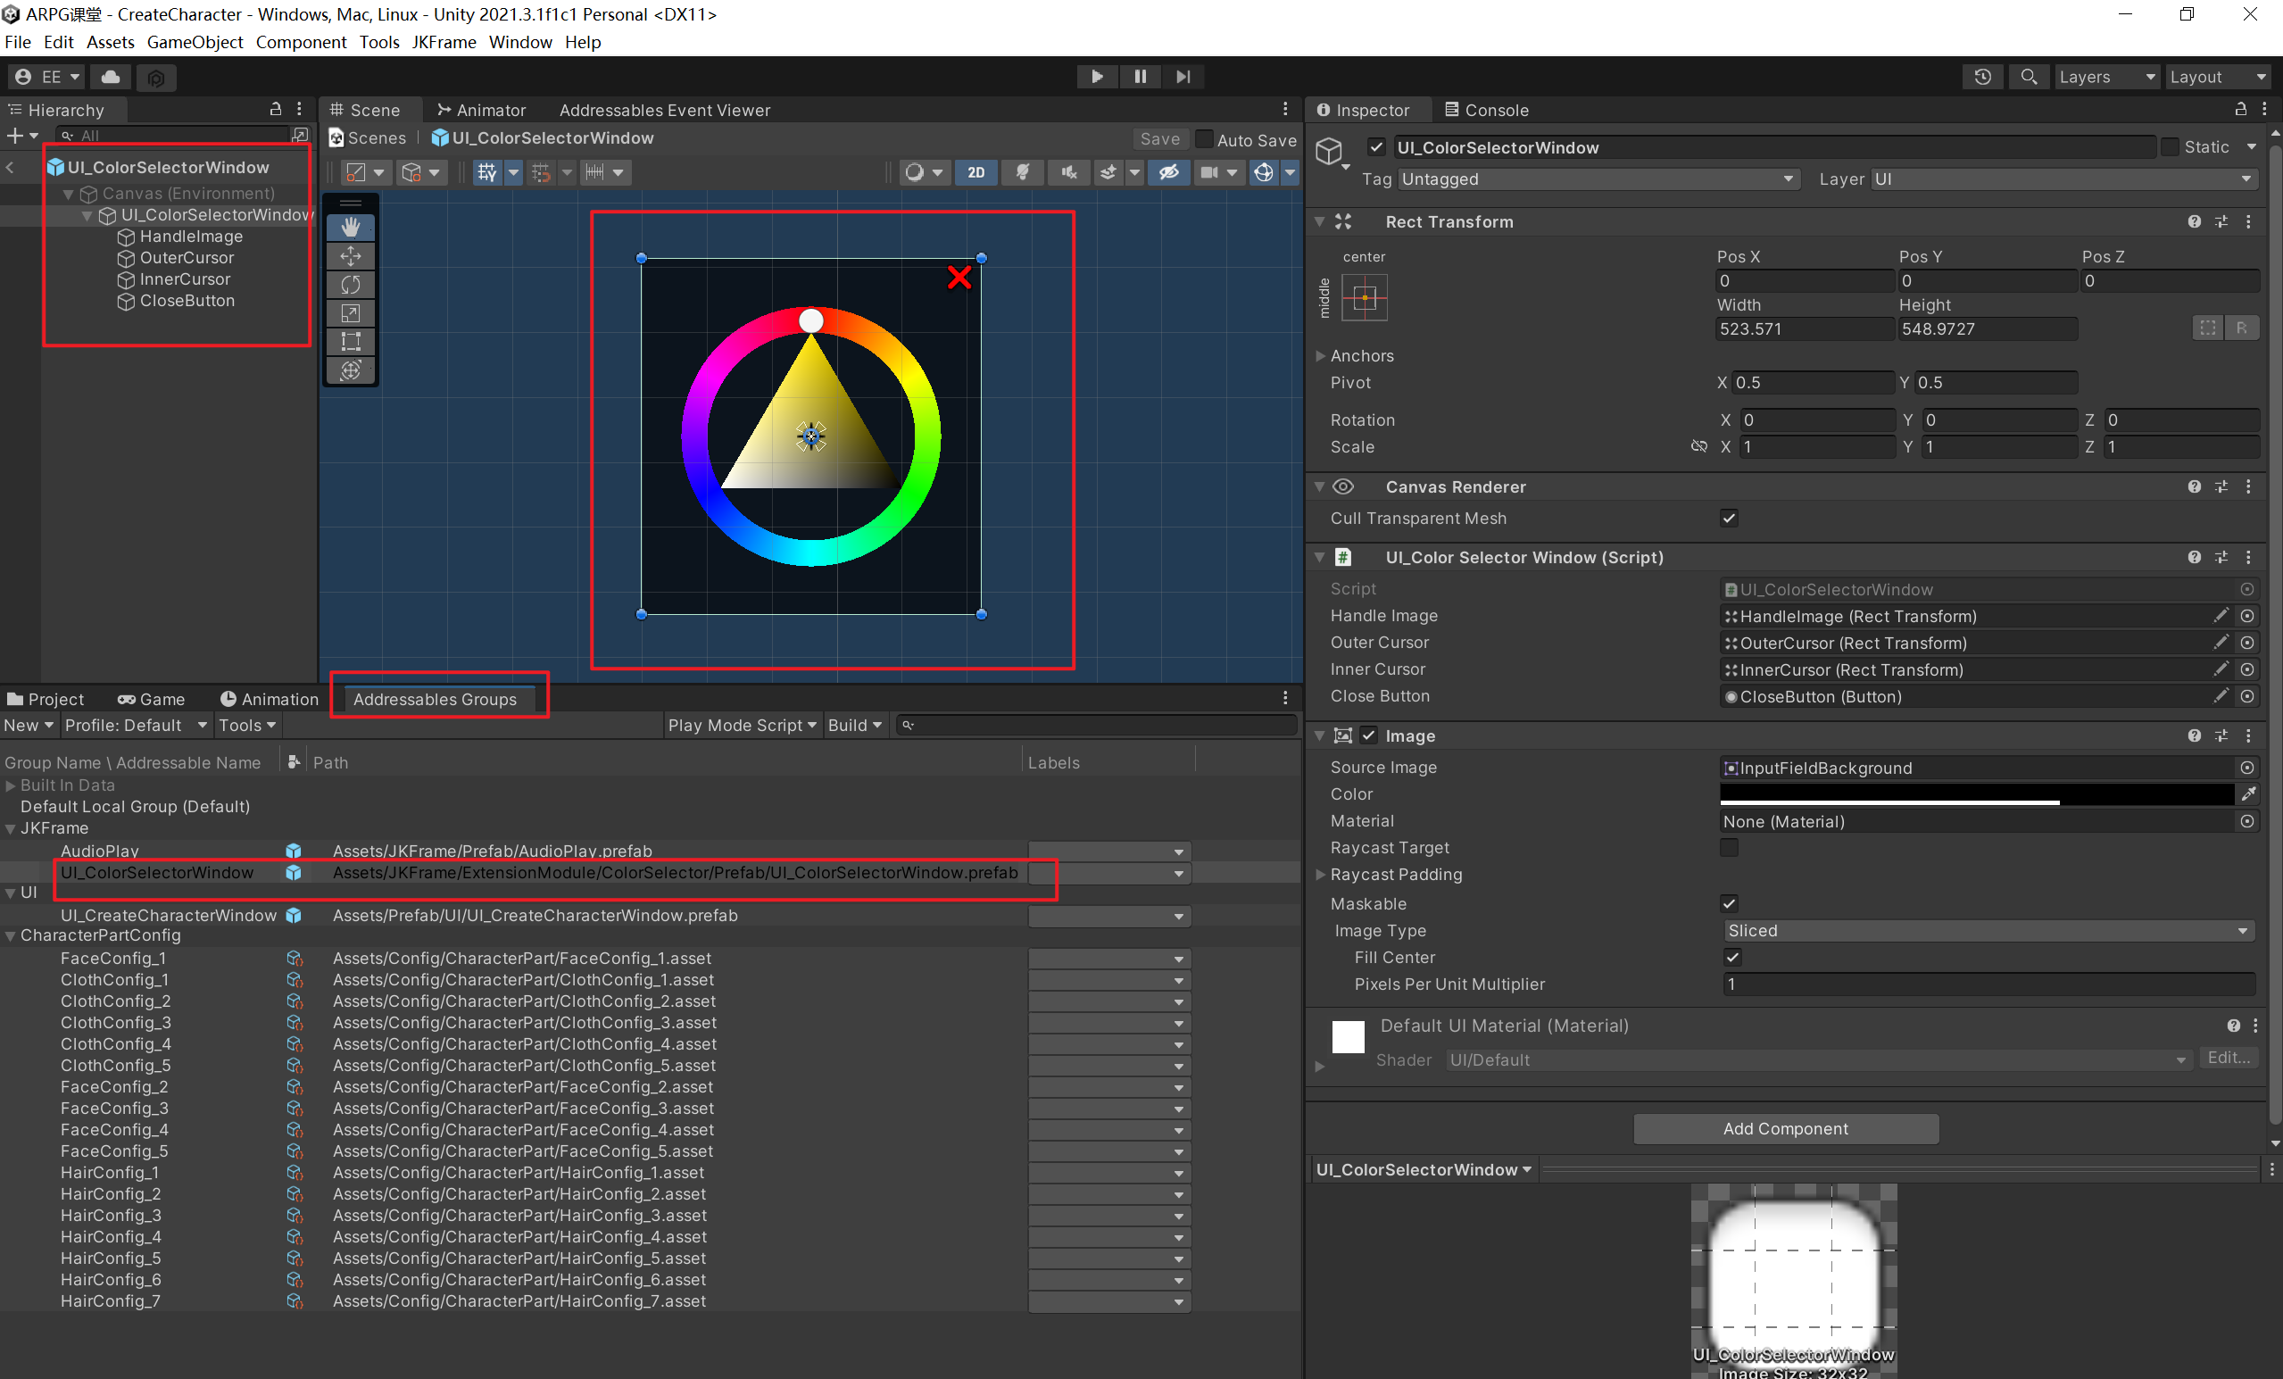Toggle scene visibility eye-slash icon
This screenshot has width=2283, height=1379.
pos(1168,172)
